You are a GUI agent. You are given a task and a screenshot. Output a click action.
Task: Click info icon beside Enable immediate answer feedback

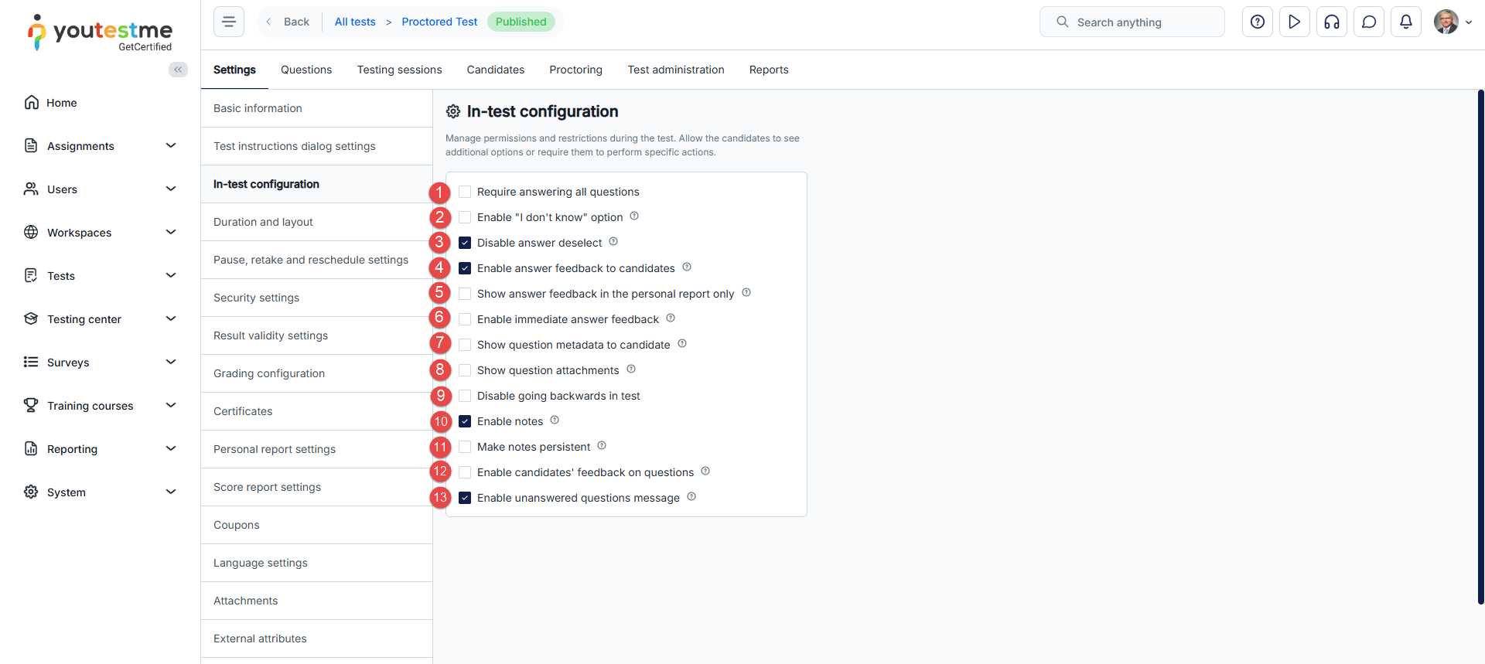coord(671,318)
